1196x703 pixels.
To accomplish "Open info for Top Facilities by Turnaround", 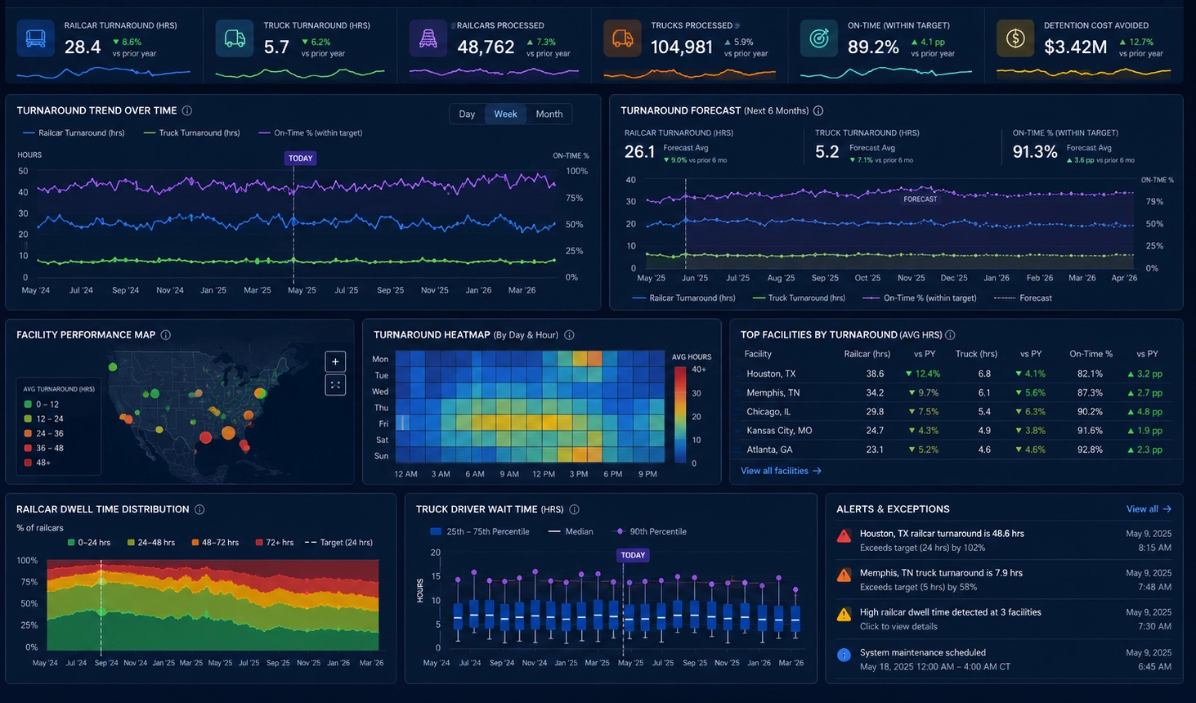I will [x=950, y=335].
